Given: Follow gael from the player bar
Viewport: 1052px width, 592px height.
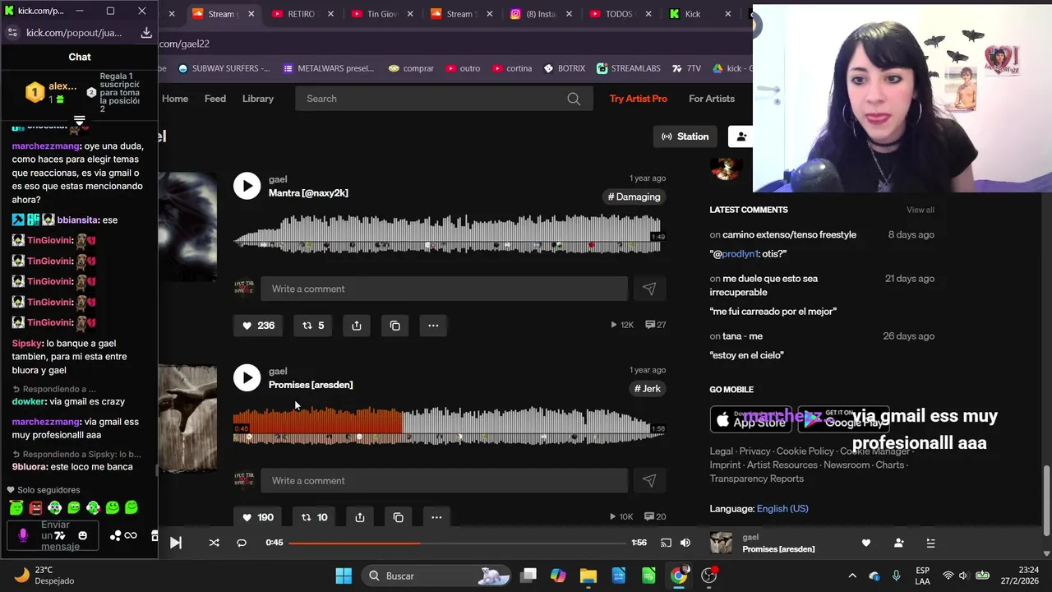Looking at the screenshot, I should 898,543.
